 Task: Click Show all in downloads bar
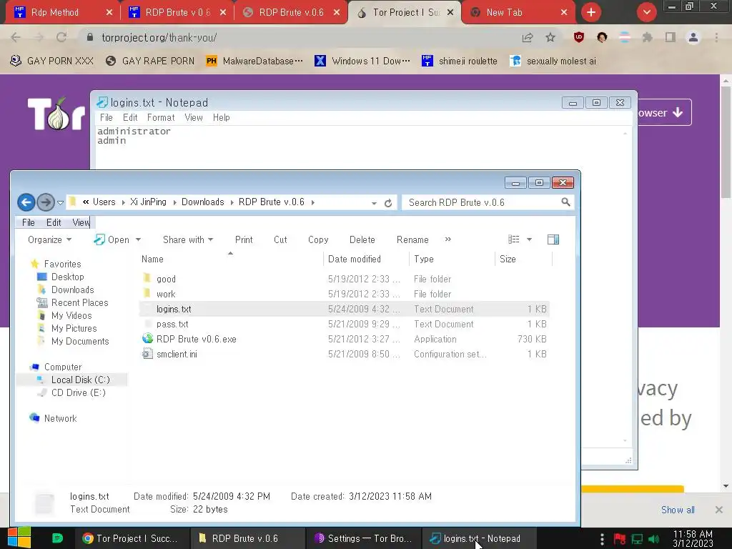678,510
